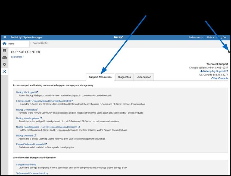Screen dimensions: 231x176
Task: Launch the Storage Array Profile link
Action: [x=26, y=165]
